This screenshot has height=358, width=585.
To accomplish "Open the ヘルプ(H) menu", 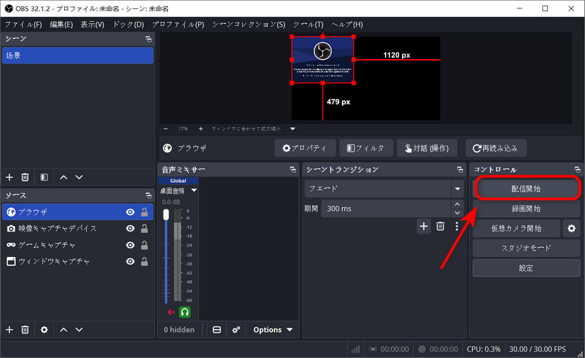I will (347, 25).
